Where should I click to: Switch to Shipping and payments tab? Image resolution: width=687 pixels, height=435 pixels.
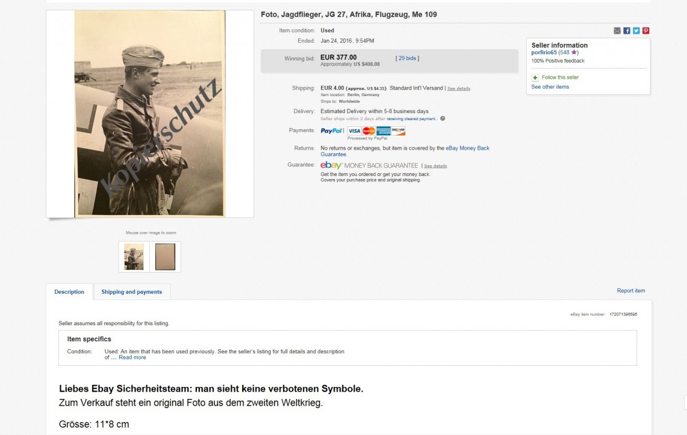point(132,292)
